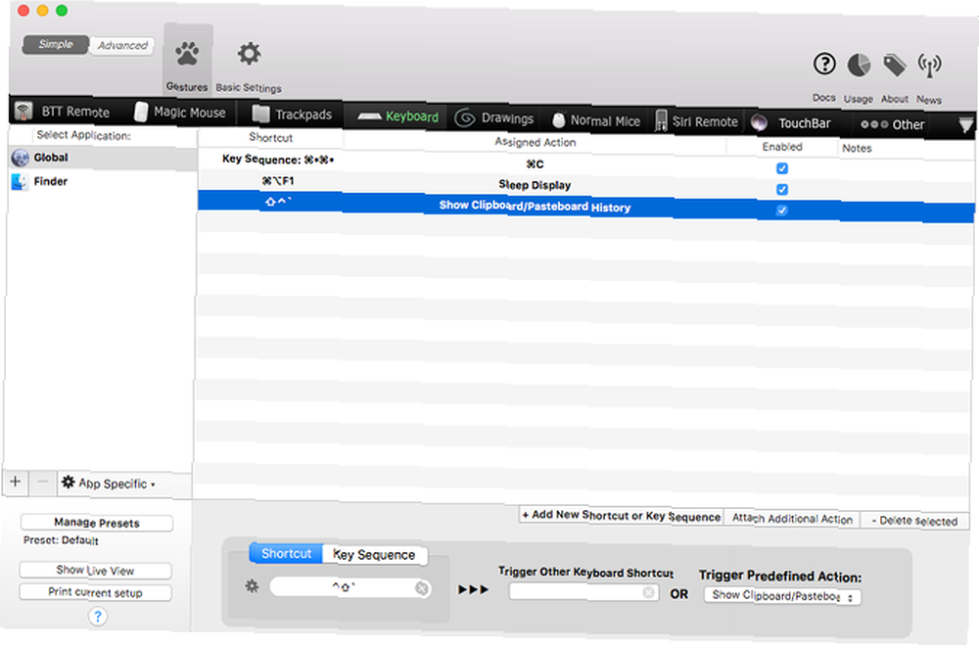Image resolution: width=979 pixels, height=648 pixels.
Task: Select the Key Sequence ⌘C row
Action: click(x=585, y=163)
